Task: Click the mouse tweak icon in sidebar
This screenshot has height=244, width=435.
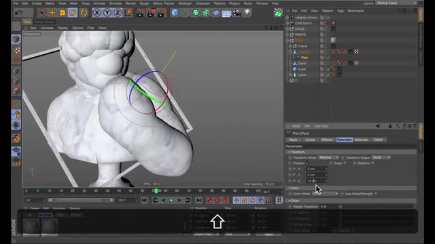Action: tap(16, 115)
